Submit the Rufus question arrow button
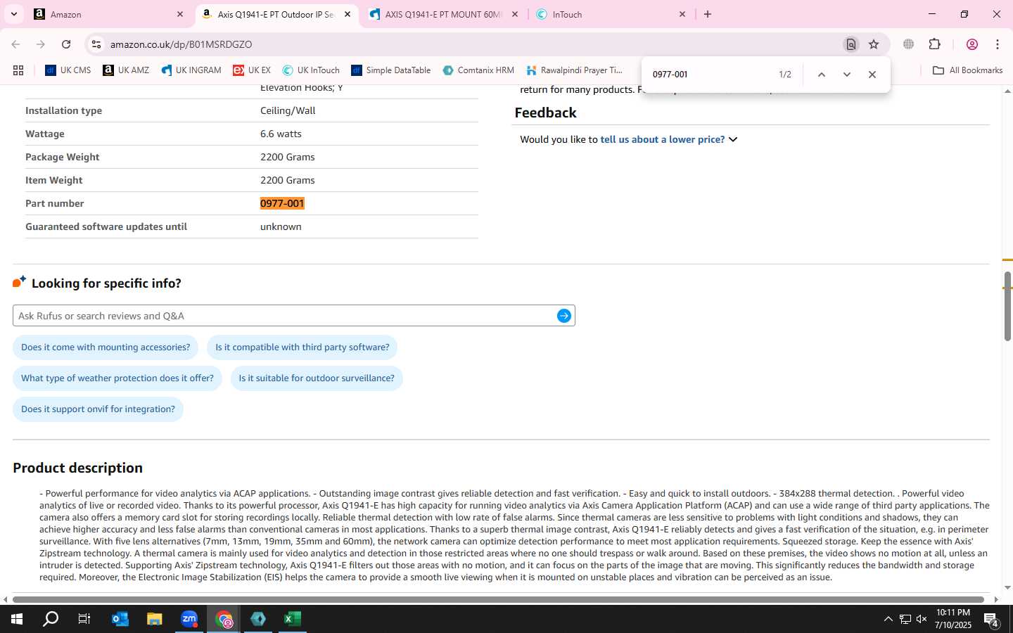The height and width of the screenshot is (633, 1013). coord(564,316)
